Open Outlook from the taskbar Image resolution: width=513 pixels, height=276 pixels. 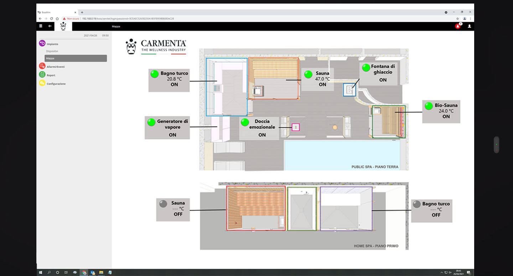pos(93,272)
